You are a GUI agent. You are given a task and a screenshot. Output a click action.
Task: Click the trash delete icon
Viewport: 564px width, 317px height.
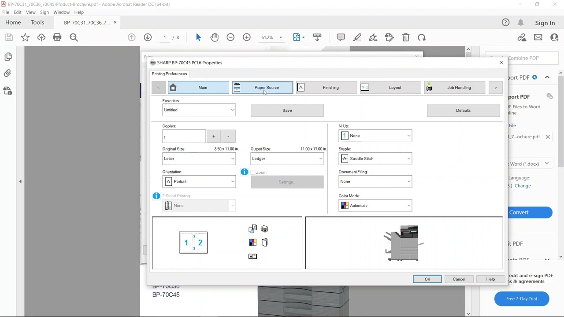[406, 37]
